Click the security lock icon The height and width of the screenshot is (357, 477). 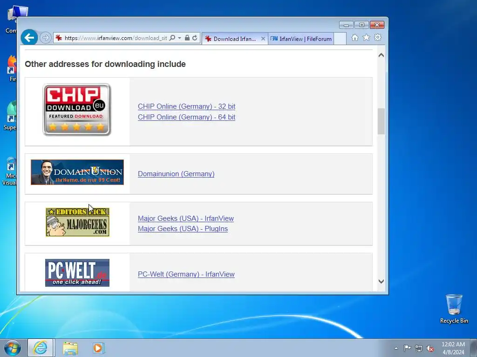pyautogui.click(x=187, y=38)
